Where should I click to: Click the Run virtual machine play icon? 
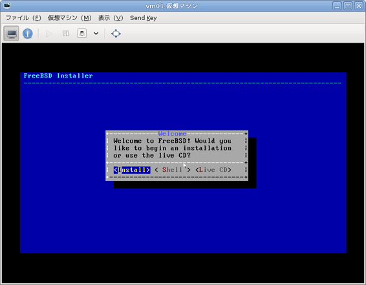(x=48, y=34)
